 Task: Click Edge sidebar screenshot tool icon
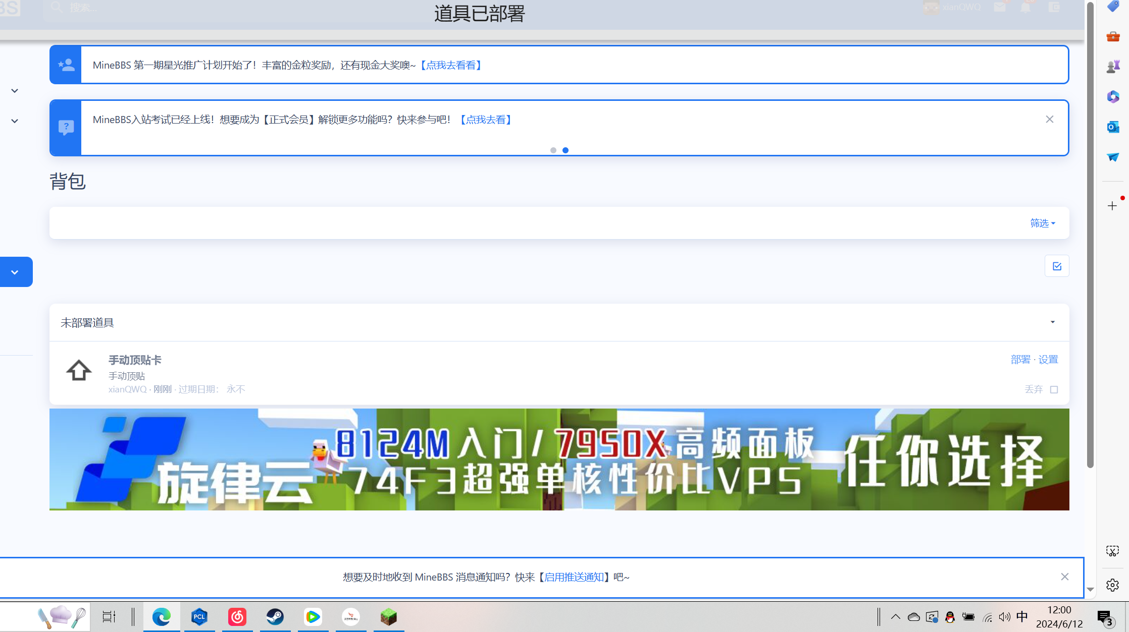[x=1112, y=551]
